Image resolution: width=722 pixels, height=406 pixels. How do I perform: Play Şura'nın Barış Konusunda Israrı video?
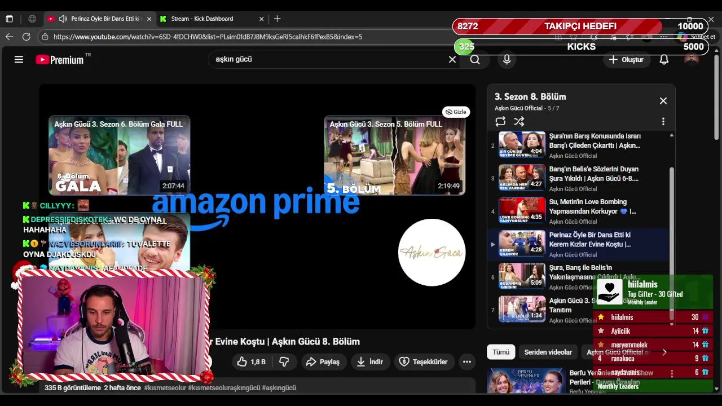tap(578, 145)
